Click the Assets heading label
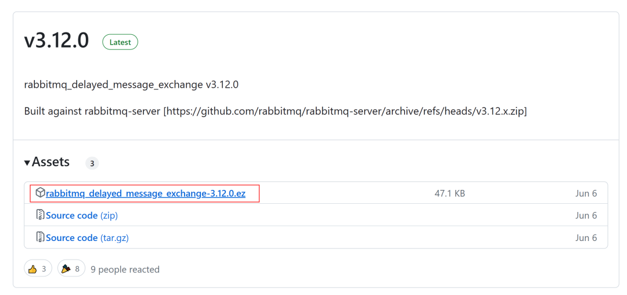Viewport: 627px width, 295px height. 51,162
